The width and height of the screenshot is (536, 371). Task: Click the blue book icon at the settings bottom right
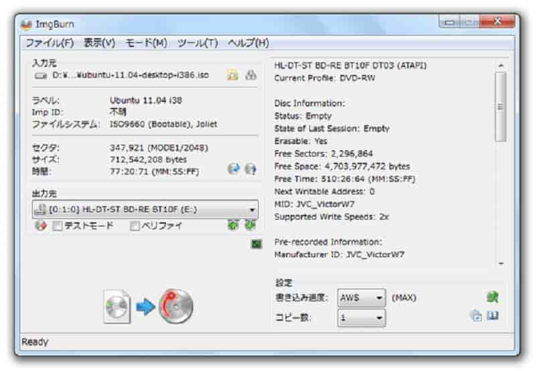492,315
